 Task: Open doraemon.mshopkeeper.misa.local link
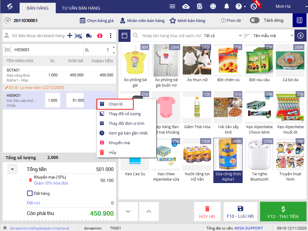(40, 228)
